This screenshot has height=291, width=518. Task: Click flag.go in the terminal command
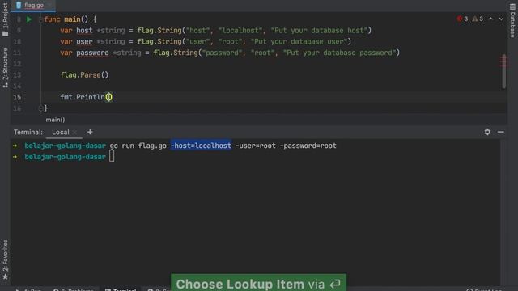click(152, 145)
